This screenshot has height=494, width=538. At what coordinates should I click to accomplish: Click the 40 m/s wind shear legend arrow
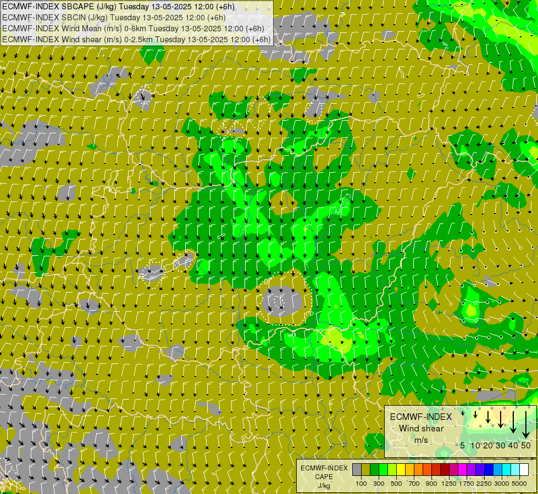coord(513,422)
